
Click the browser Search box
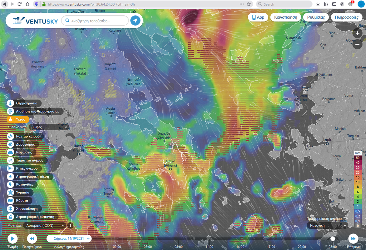[284, 4]
